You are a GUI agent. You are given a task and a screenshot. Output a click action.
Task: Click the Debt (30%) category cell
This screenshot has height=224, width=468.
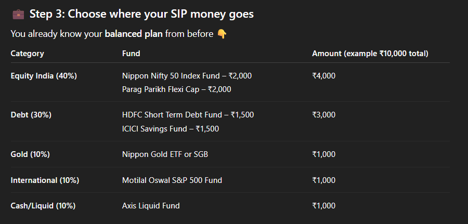[31, 115]
